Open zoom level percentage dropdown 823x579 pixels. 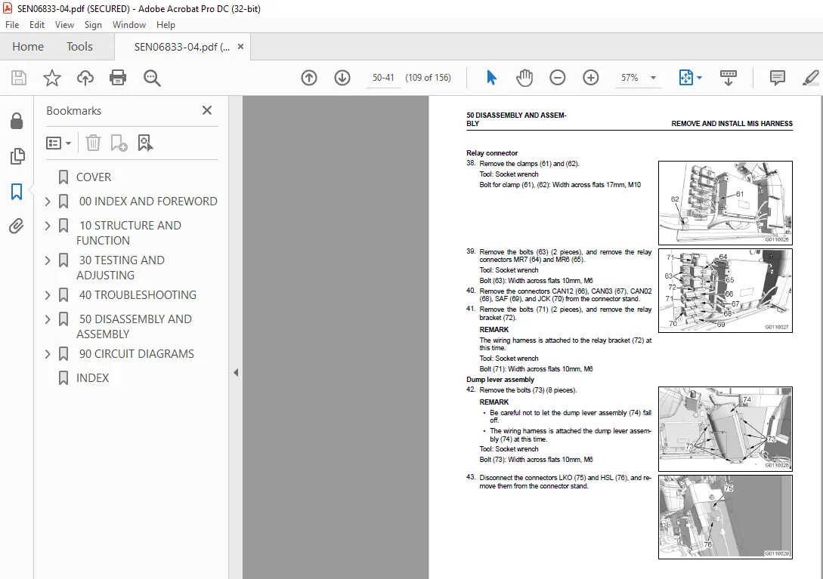coord(653,79)
